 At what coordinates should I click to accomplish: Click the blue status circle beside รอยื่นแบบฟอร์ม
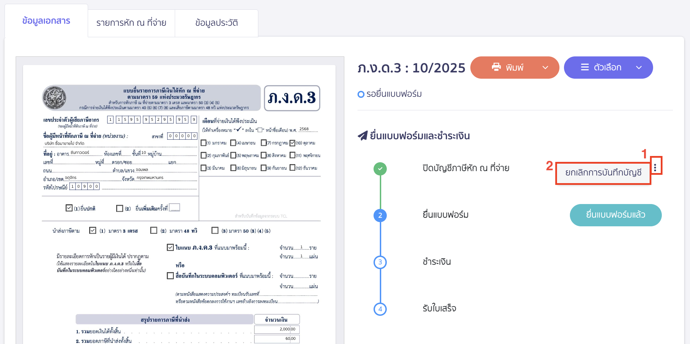361,94
